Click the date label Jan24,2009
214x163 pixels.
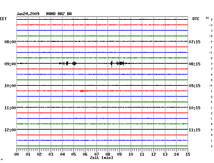point(28,14)
